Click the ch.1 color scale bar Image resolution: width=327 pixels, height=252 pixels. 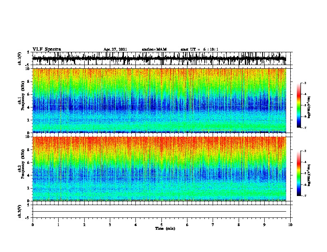(x=299, y=105)
